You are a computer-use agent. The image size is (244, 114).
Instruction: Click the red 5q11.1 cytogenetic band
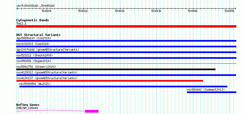(x=126, y=26)
